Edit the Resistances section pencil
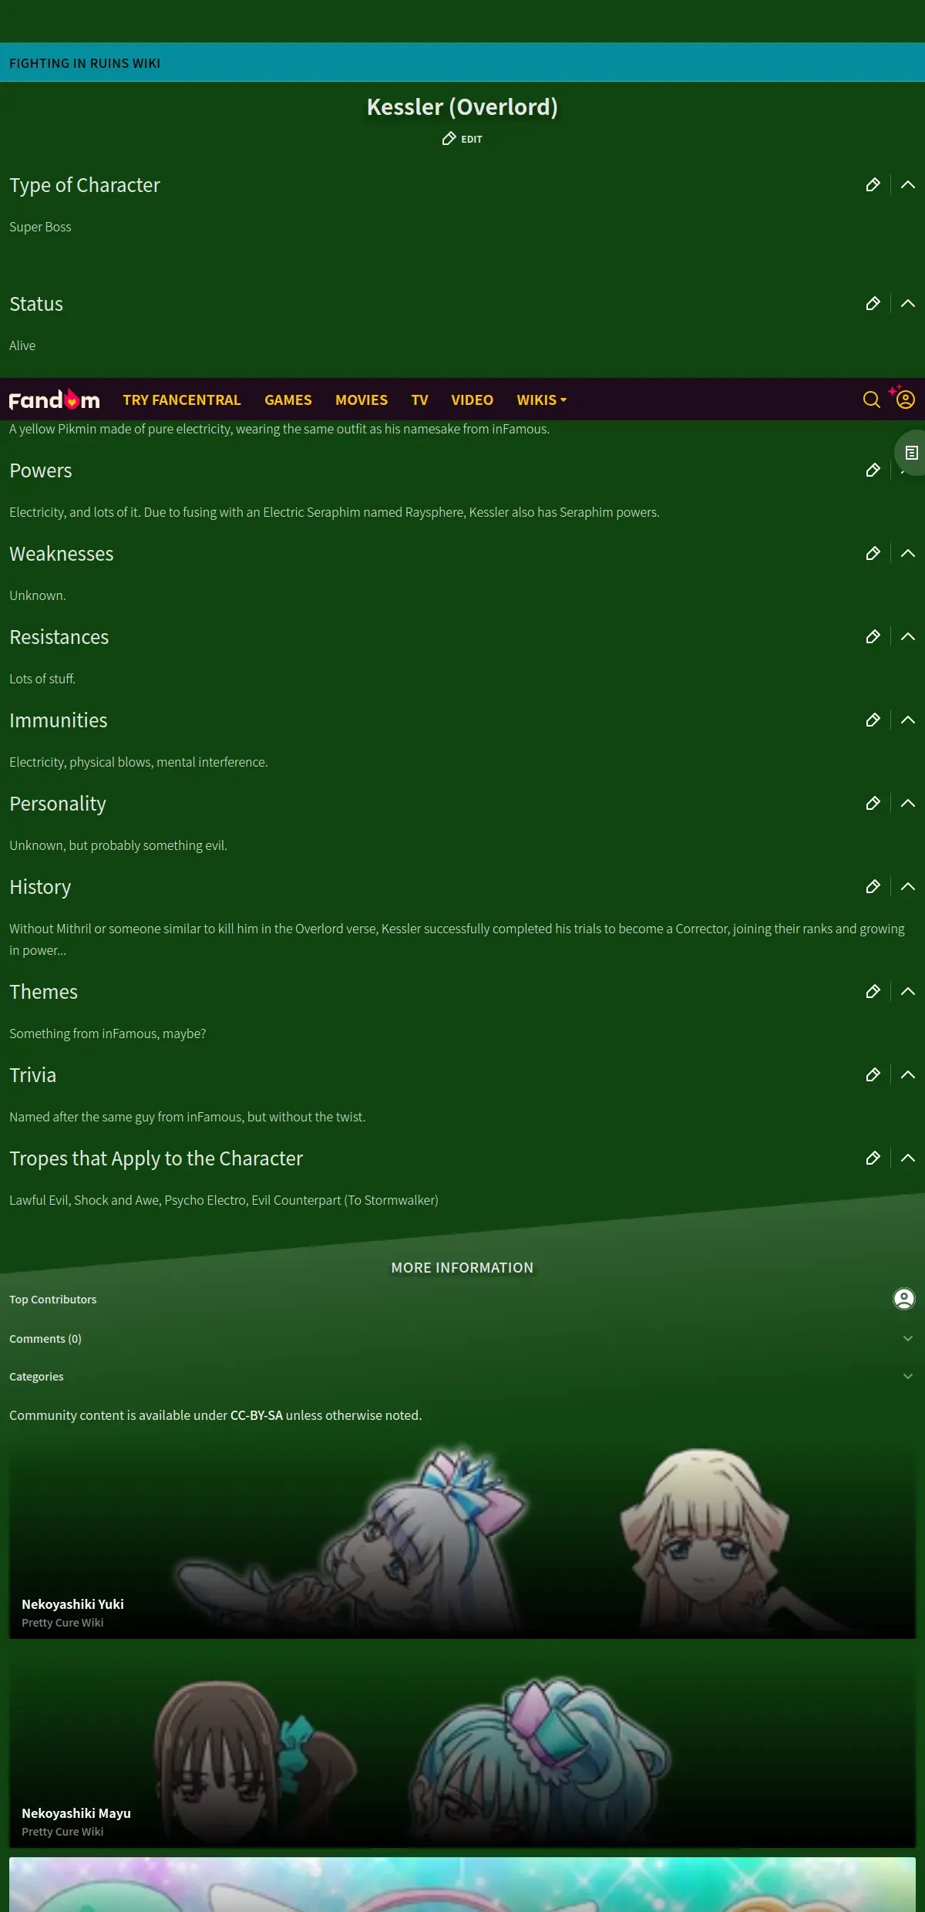The image size is (925, 1912). pyautogui.click(x=873, y=637)
